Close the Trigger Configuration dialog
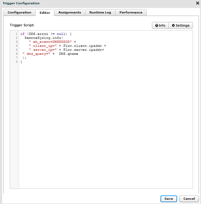201x204 pixels. click(x=197, y=3)
